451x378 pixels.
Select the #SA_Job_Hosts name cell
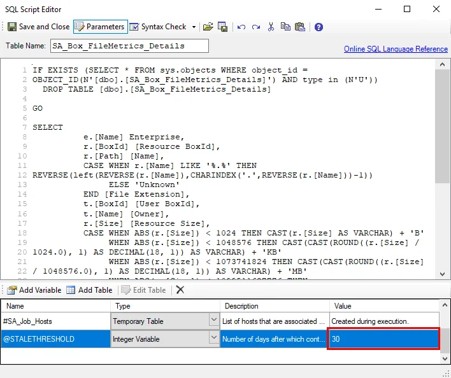[x=55, y=321]
